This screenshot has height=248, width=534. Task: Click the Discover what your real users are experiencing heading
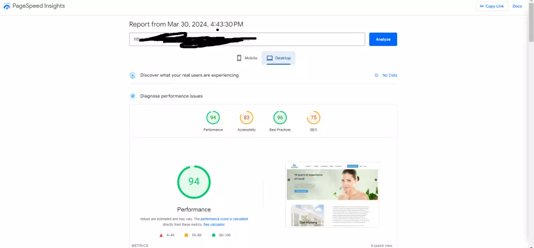point(190,75)
